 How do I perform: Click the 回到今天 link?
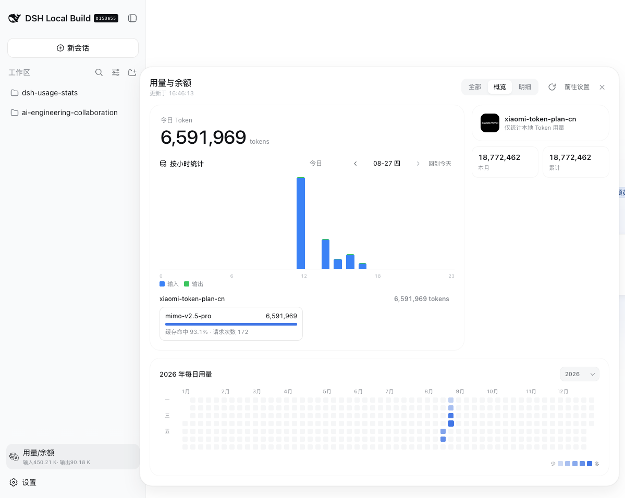click(x=439, y=164)
